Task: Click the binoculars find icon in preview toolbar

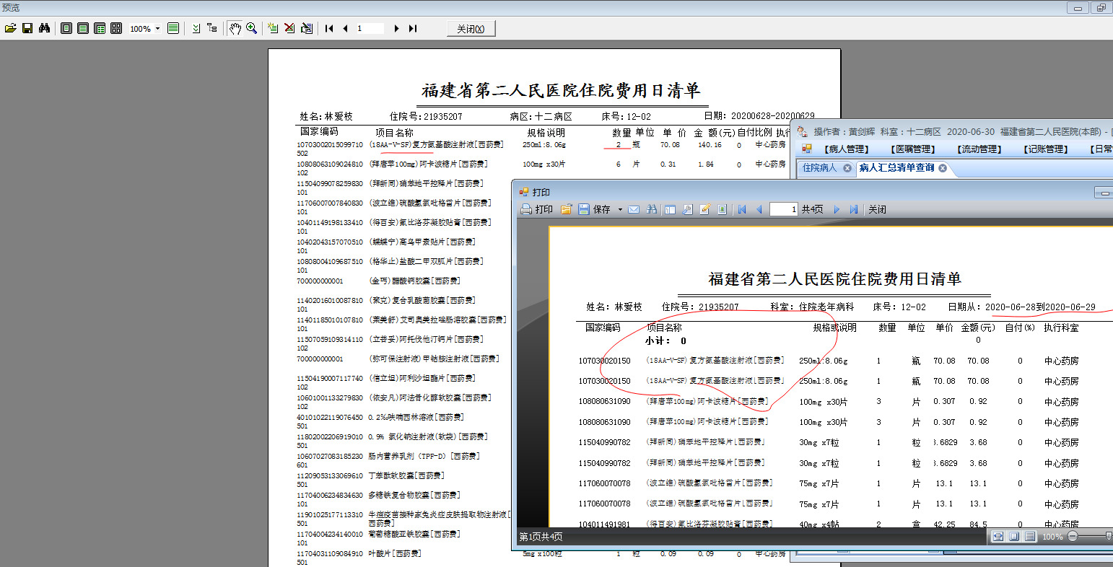Action: (44, 28)
